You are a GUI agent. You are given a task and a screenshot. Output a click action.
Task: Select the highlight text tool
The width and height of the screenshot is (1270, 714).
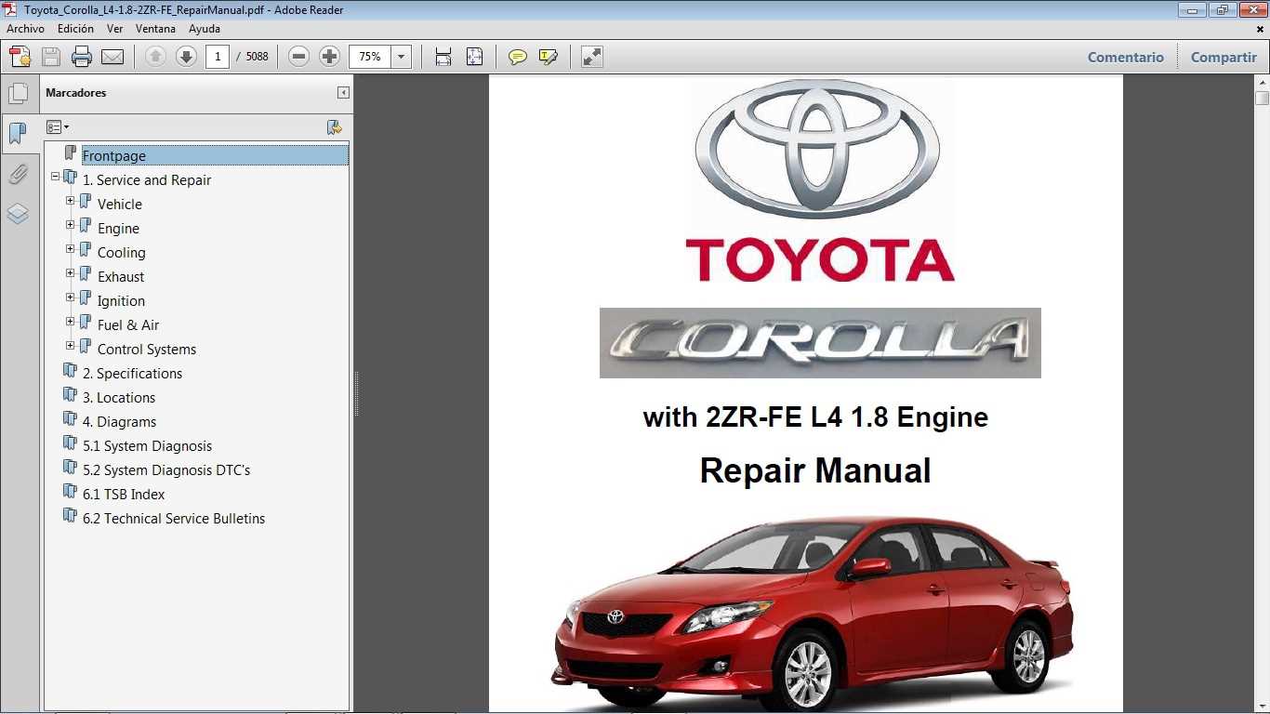click(549, 57)
